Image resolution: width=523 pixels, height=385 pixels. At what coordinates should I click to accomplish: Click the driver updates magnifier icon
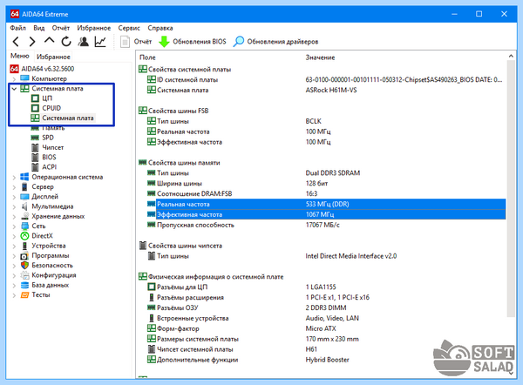239,42
